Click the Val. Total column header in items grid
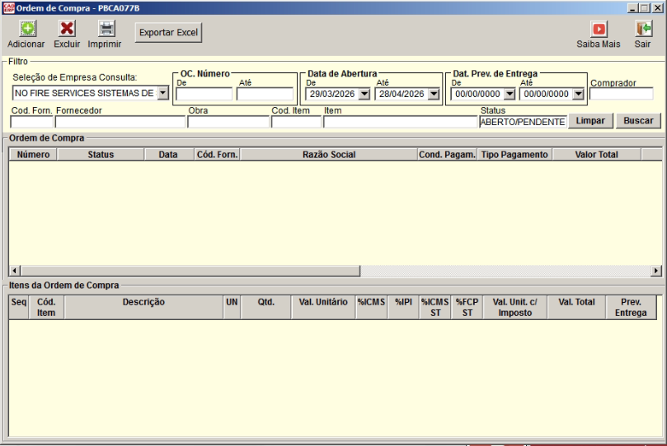The width and height of the screenshot is (667, 446). click(576, 307)
